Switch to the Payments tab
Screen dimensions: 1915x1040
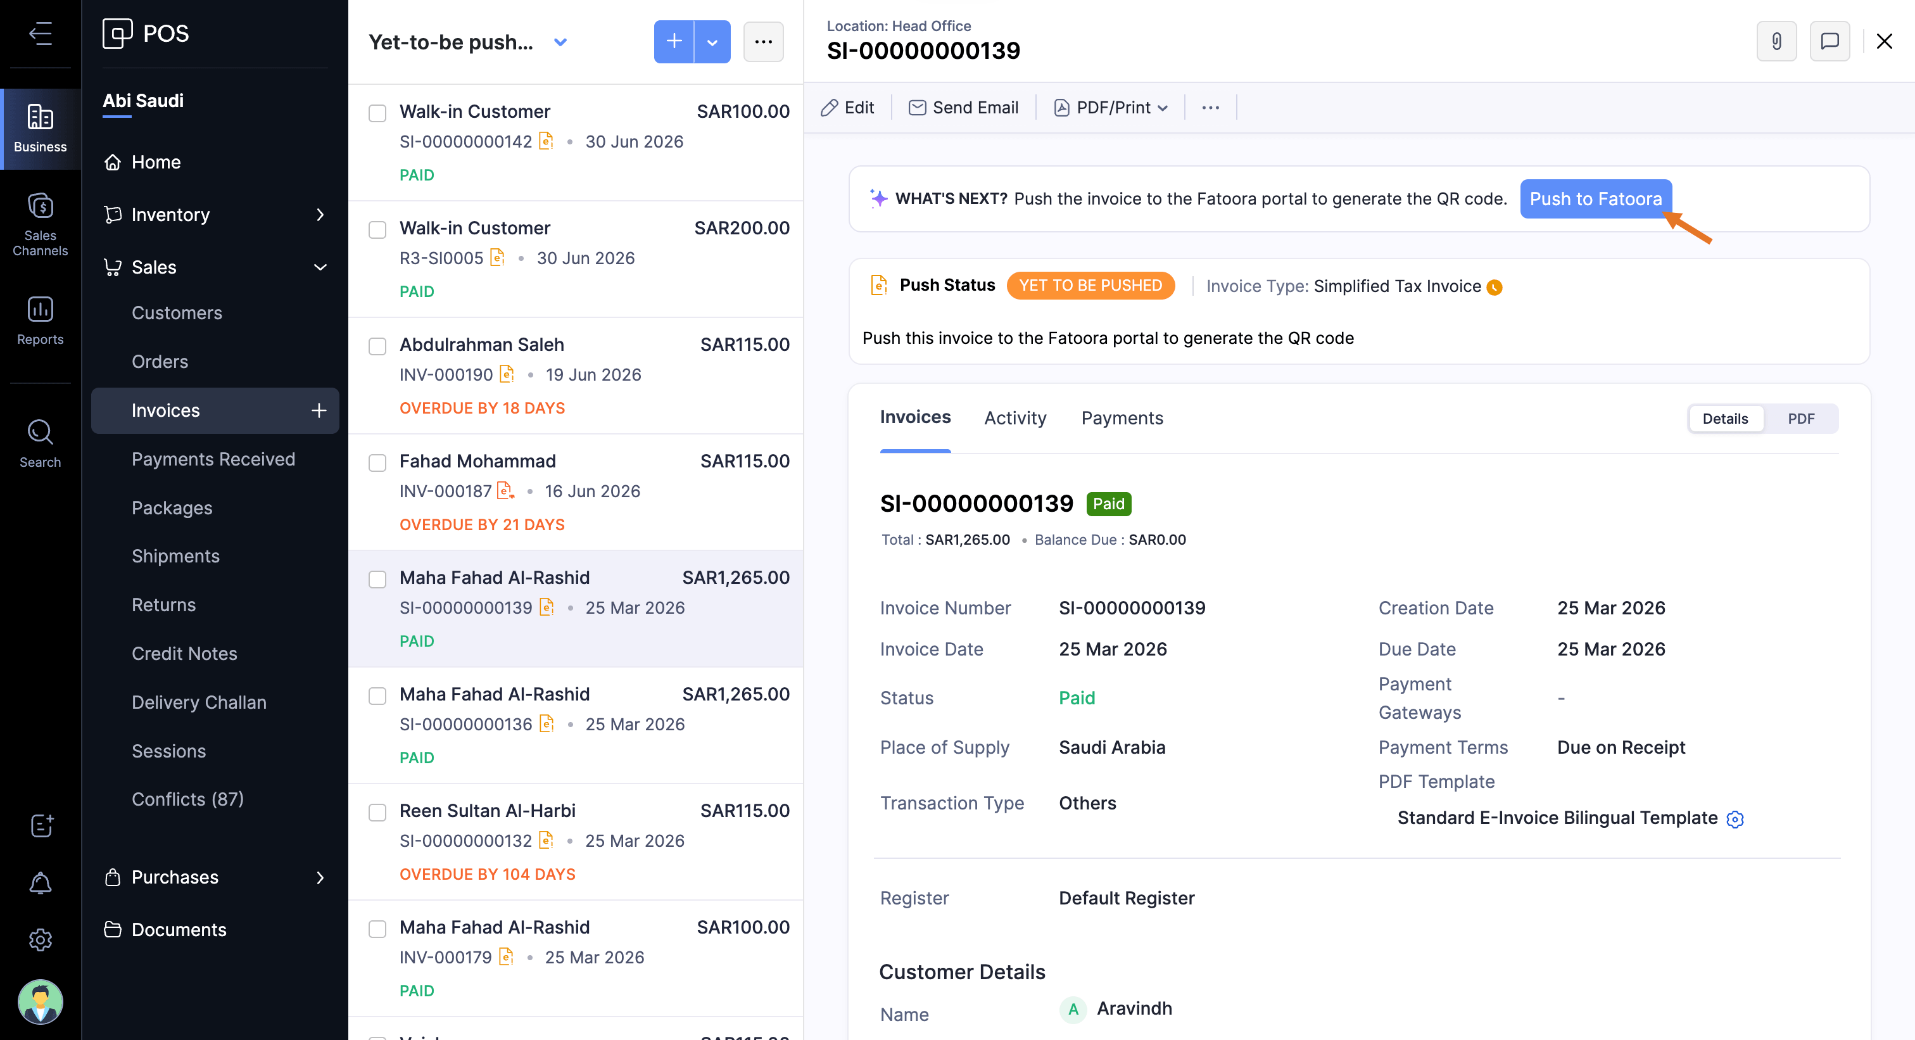click(1122, 419)
